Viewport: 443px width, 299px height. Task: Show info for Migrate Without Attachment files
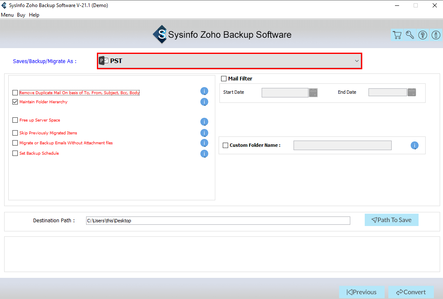coord(204,143)
